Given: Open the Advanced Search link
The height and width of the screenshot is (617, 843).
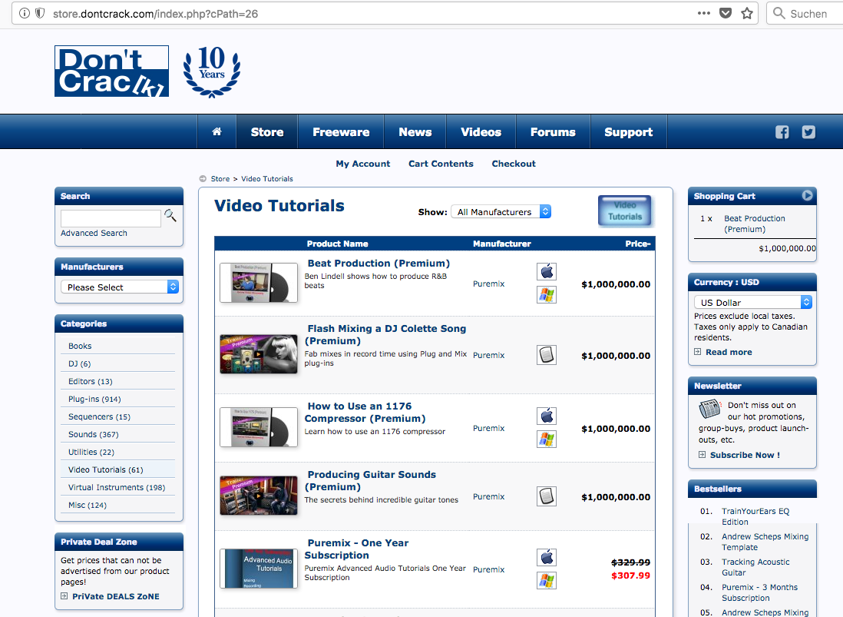Looking at the screenshot, I should (x=94, y=233).
